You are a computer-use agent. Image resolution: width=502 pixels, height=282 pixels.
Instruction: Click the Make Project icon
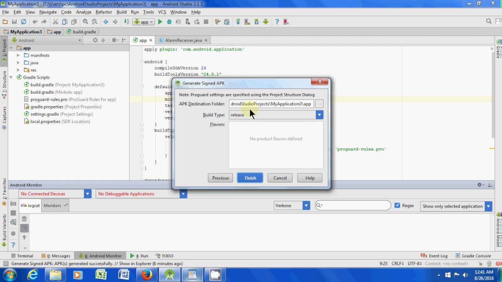point(127,22)
